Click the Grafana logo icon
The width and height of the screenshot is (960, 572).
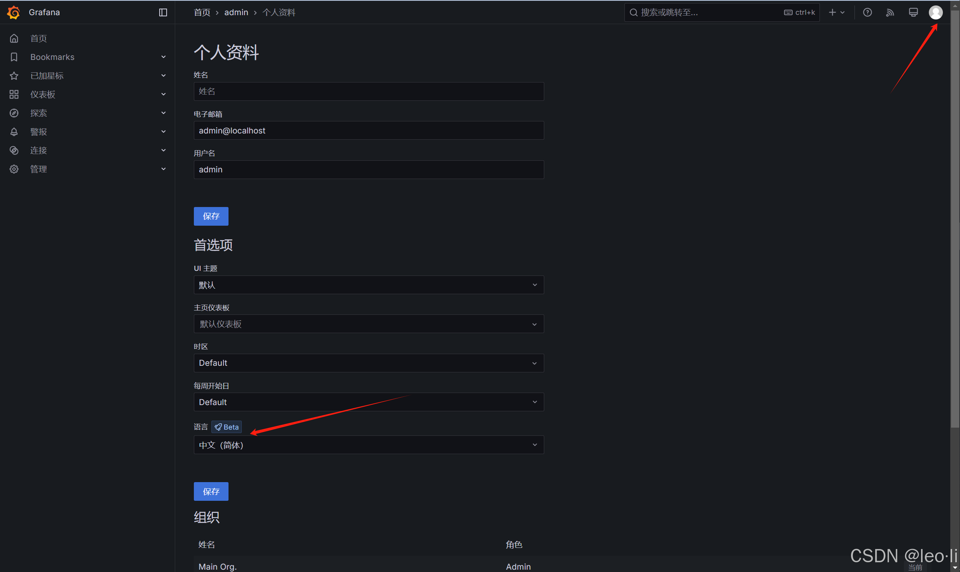(14, 12)
